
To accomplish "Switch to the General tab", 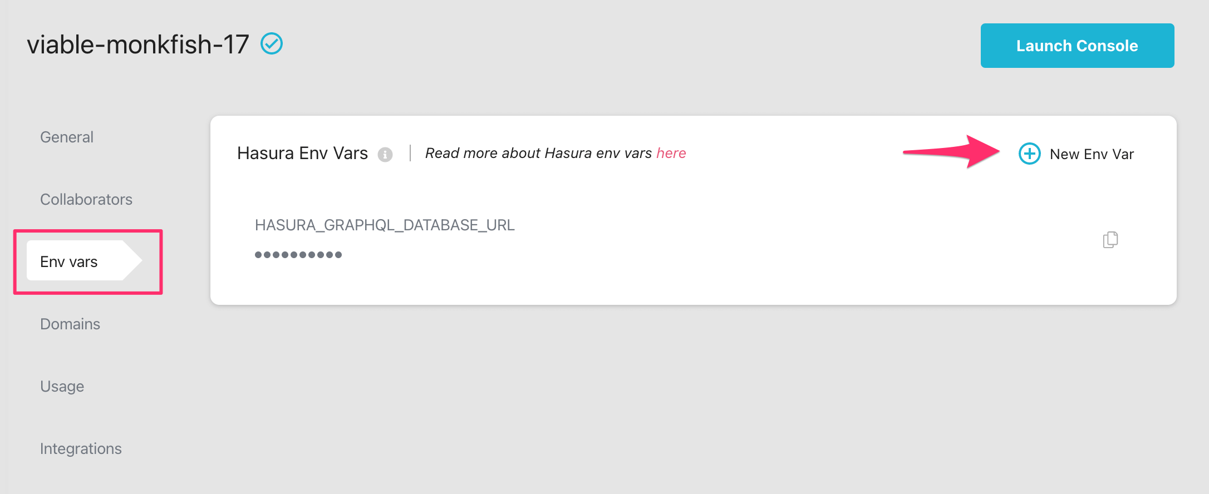I will click(67, 137).
